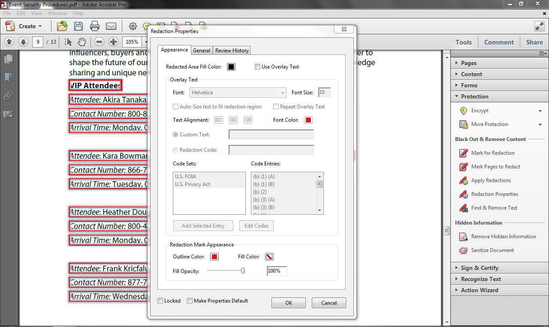Viewport: 549px width, 327px height.
Task: Zoom out with the minus button
Action: [x=99, y=42]
